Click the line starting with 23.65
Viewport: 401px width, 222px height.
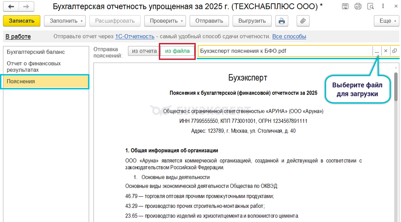coord(212,216)
